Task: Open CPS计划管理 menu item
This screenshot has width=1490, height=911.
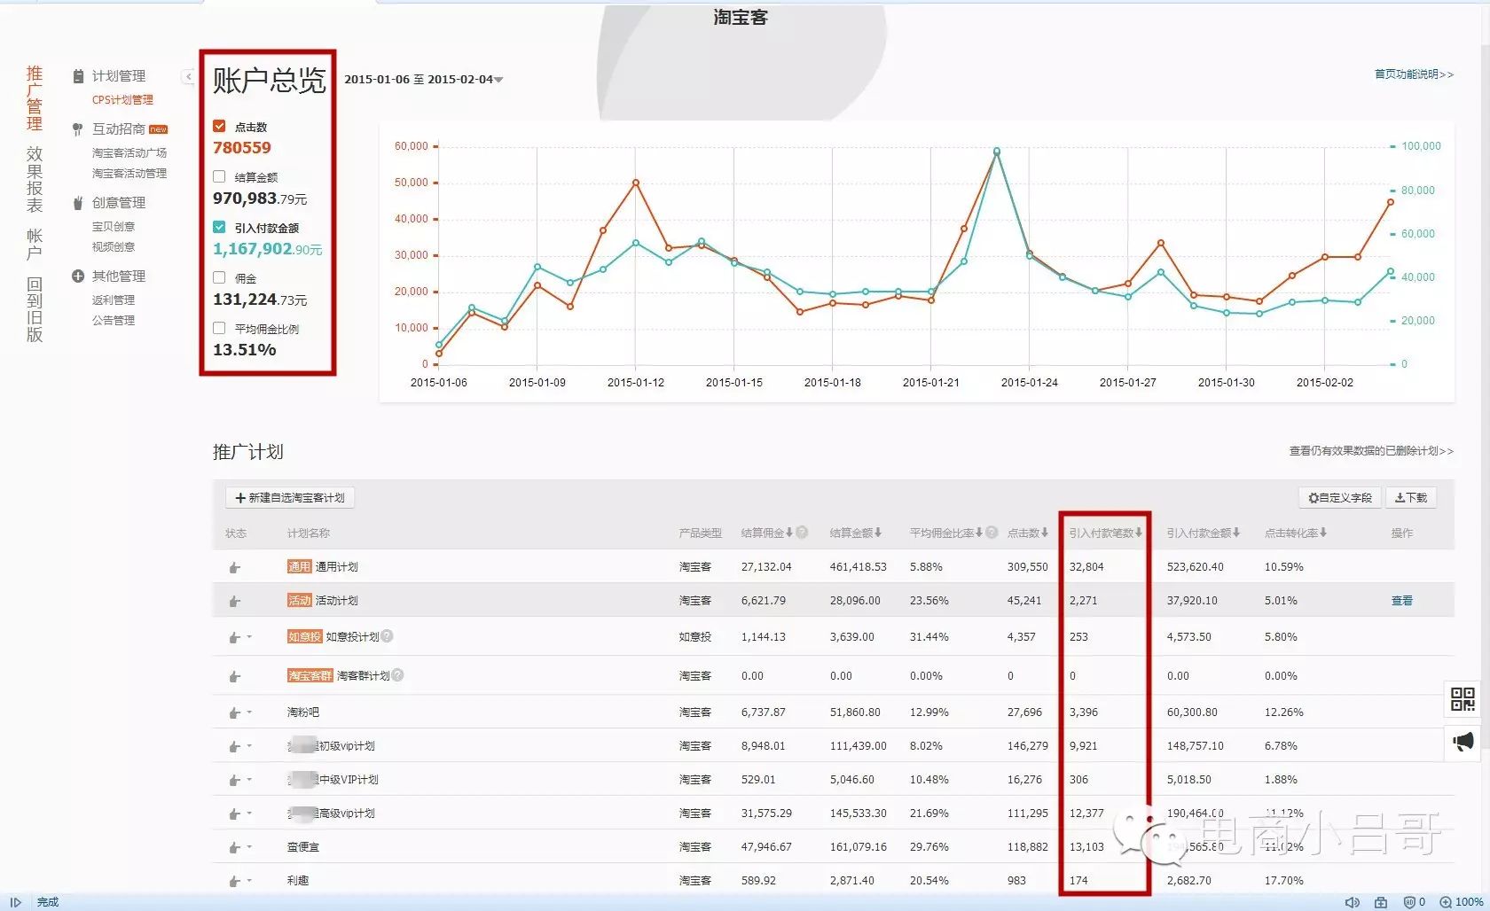Action: tap(122, 100)
